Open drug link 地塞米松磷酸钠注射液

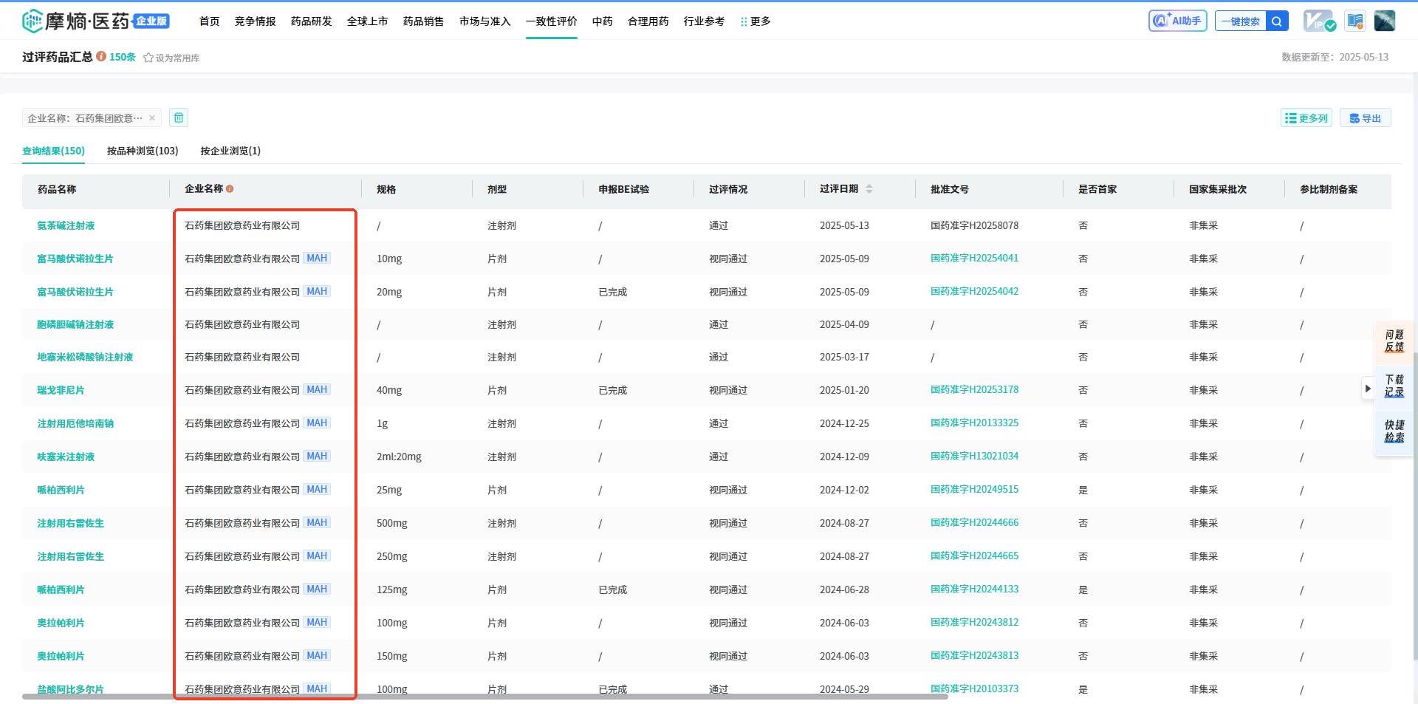[86, 358]
